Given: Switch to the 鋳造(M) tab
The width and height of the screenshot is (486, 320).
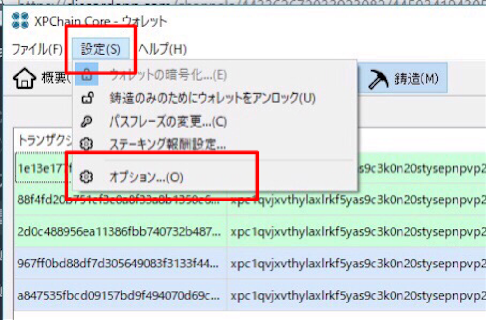Looking at the screenshot, I should point(402,79).
